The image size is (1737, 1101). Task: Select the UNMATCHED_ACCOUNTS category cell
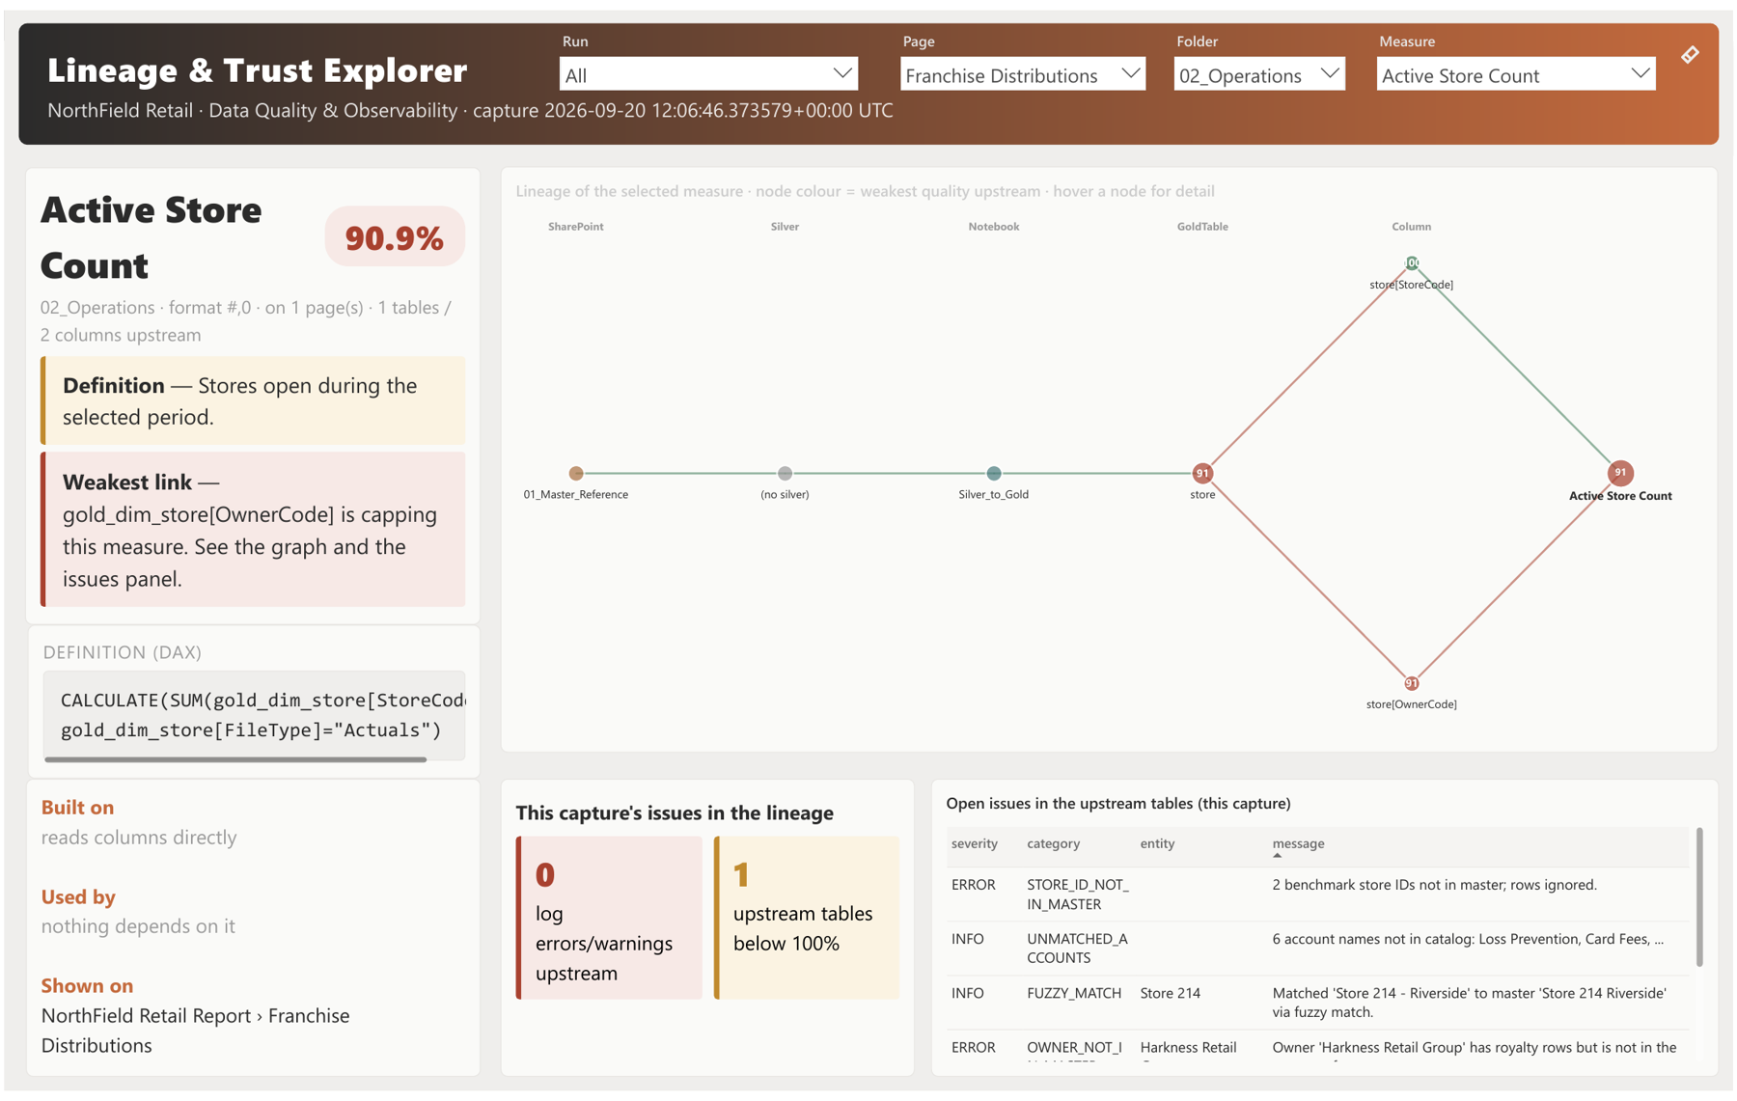[1077, 949]
